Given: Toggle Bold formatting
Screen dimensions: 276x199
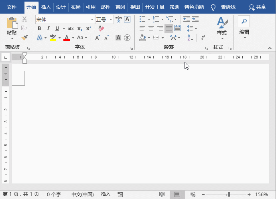Looking at the screenshot, I should click(x=39, y=28).
